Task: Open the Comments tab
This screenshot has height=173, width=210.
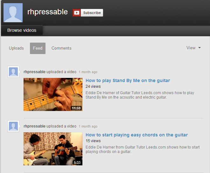Action: (x=61, y=48)
